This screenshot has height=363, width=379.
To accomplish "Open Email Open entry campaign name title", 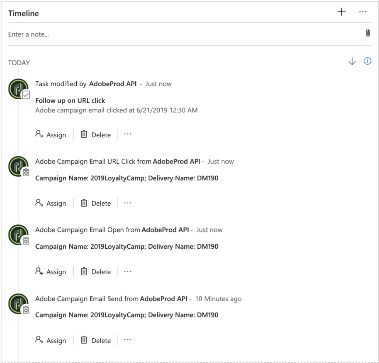I will pos(127,247).
